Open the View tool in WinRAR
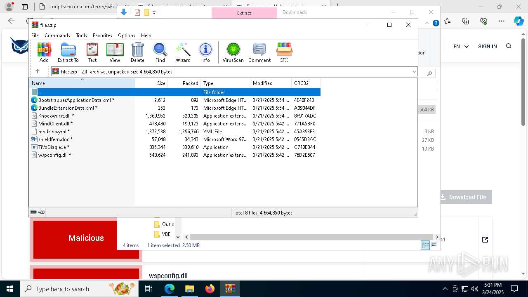Viewport: 528px width, 297px height. 115,52
